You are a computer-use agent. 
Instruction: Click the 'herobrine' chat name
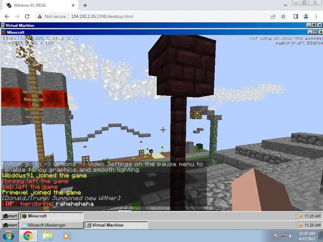(x=36, y=204)
